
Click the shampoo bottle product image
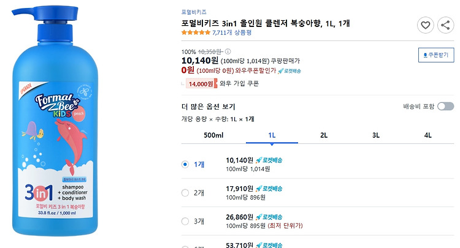(x=55, y=121)
